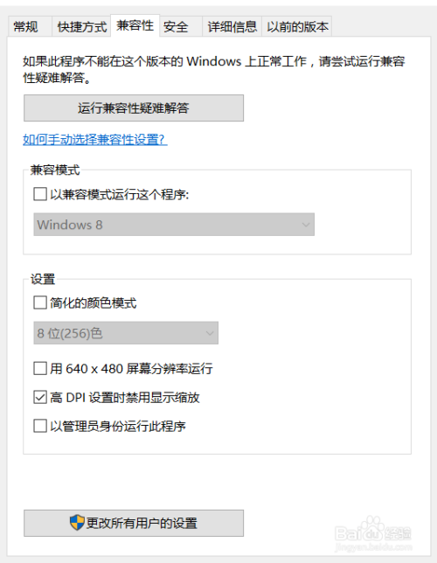437x563 pixels.
Task: Click the 运行兼容性疑难解答 button
Action: [x=134, y=108]
